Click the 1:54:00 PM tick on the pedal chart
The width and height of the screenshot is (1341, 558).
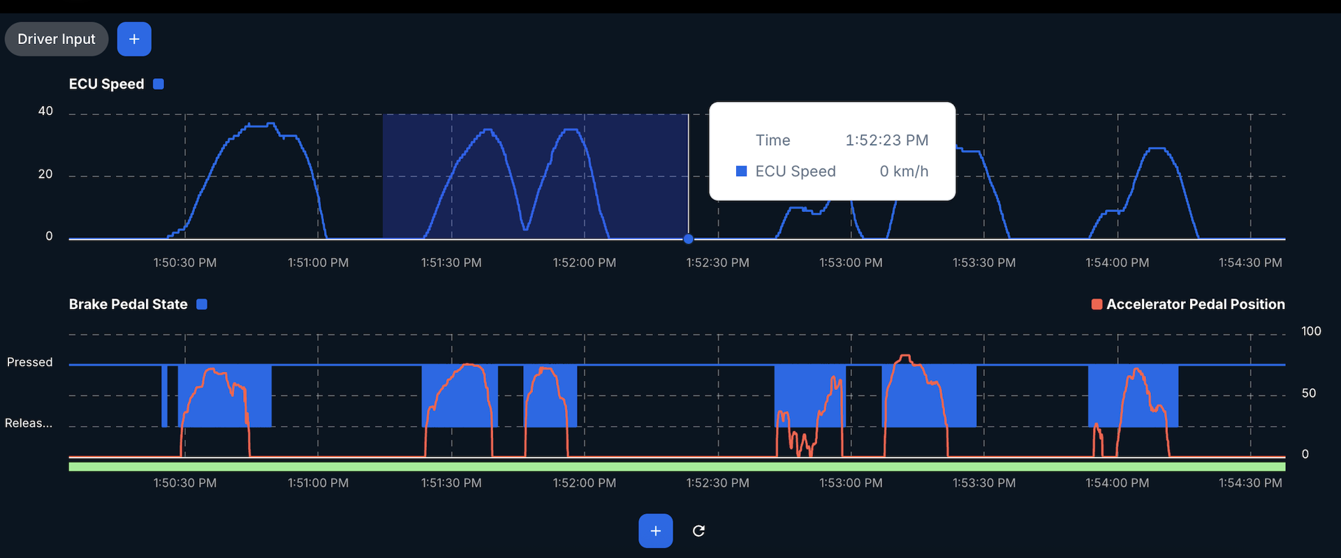1117,483
